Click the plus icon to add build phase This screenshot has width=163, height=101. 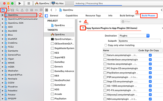(80, 22)
